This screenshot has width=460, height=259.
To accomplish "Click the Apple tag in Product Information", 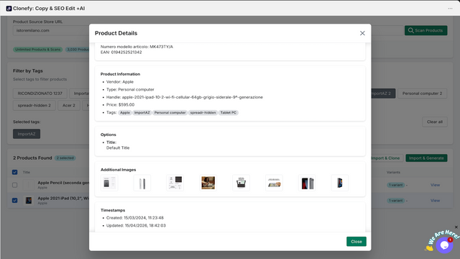I will (124, 112).
